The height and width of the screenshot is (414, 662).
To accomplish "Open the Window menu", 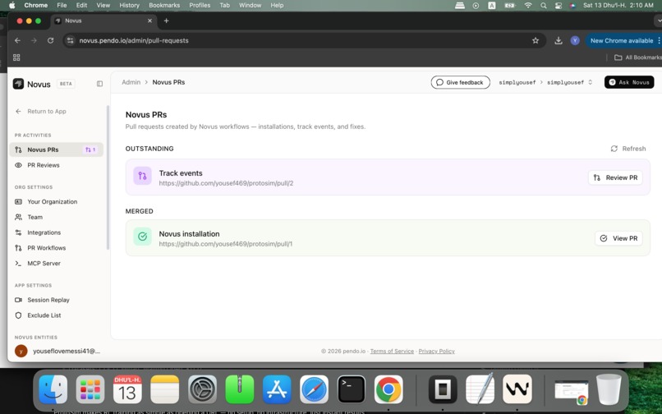I will (x=250, y=5).
